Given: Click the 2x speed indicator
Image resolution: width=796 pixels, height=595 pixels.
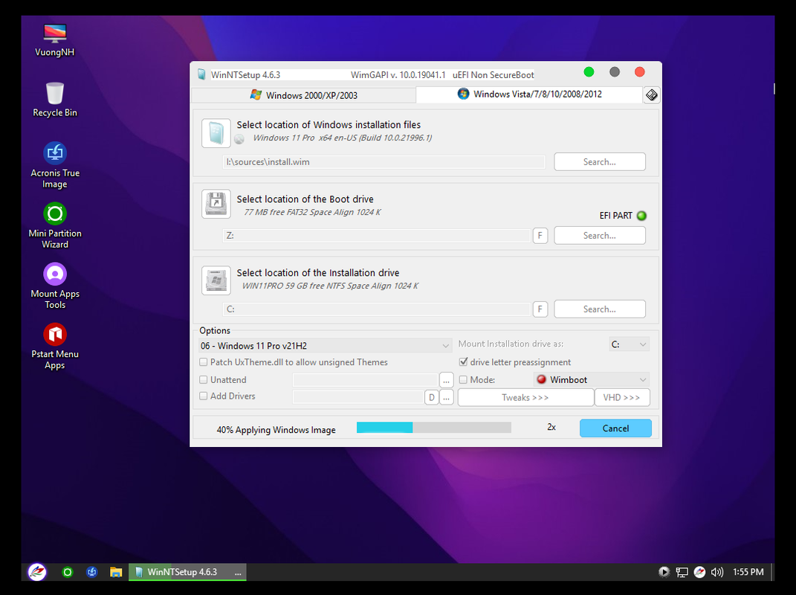Looking at the screenshot, I should [x=551, y=428].
